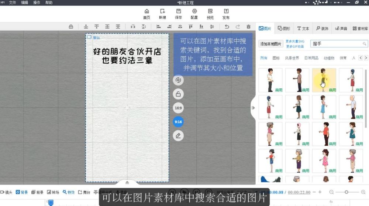Switch to the 素材库 tab
This screenshot has width=369, height=206.
point(360,28)
